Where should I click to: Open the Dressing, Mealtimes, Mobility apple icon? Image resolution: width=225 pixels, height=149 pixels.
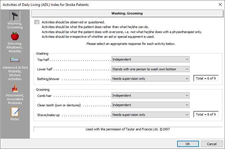15,36
